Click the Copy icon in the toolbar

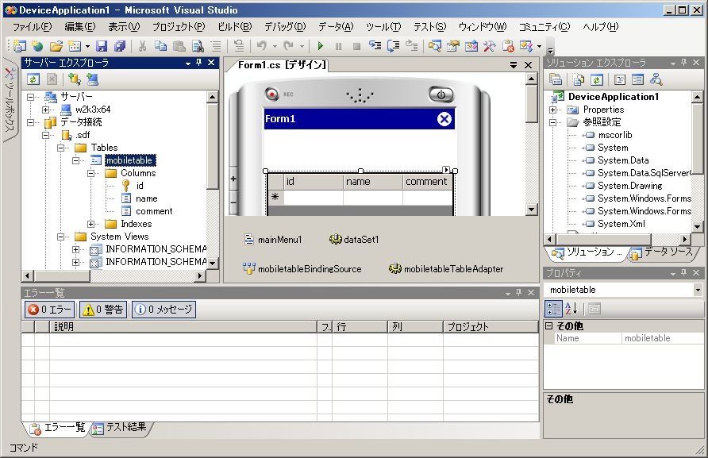pos(161,45)
